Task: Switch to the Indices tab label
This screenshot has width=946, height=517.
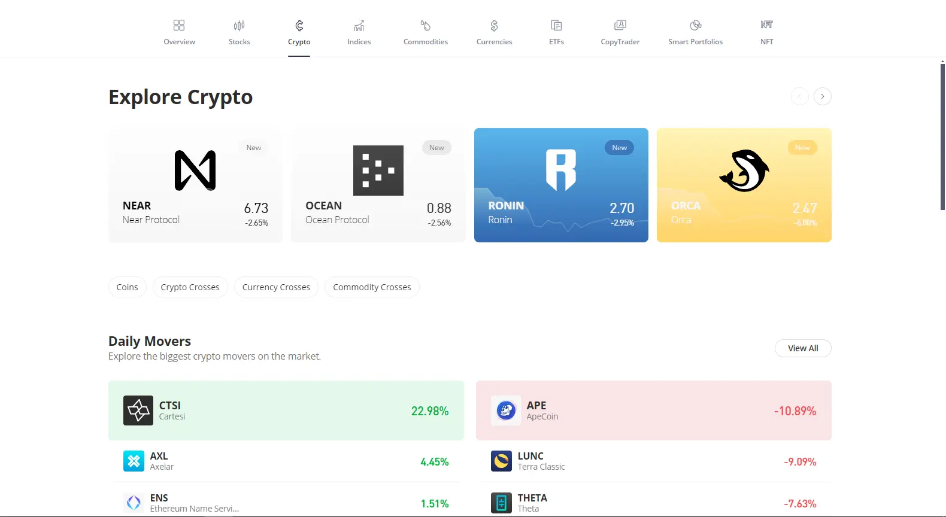Action: (x=359, y=42)
